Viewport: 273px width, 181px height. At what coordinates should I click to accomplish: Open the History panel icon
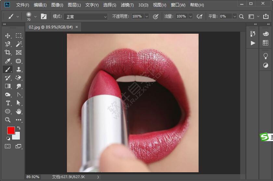(x=253, y=34)
